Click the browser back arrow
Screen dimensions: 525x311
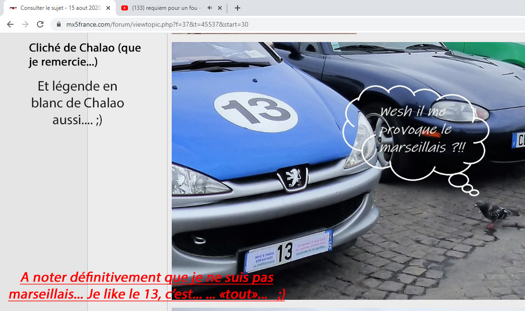(10, 24)
